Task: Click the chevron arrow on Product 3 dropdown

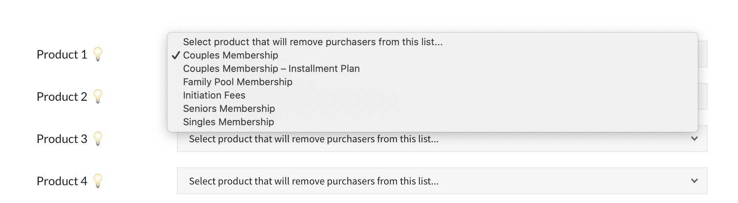Action: pos(694,139)
